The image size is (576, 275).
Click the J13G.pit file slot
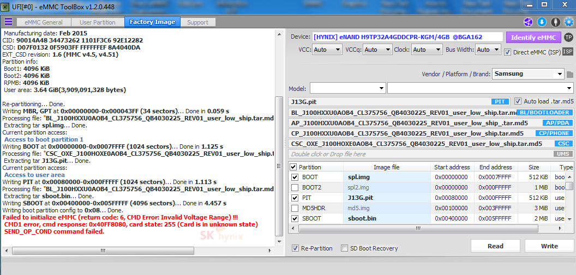(x=400, y=102)
